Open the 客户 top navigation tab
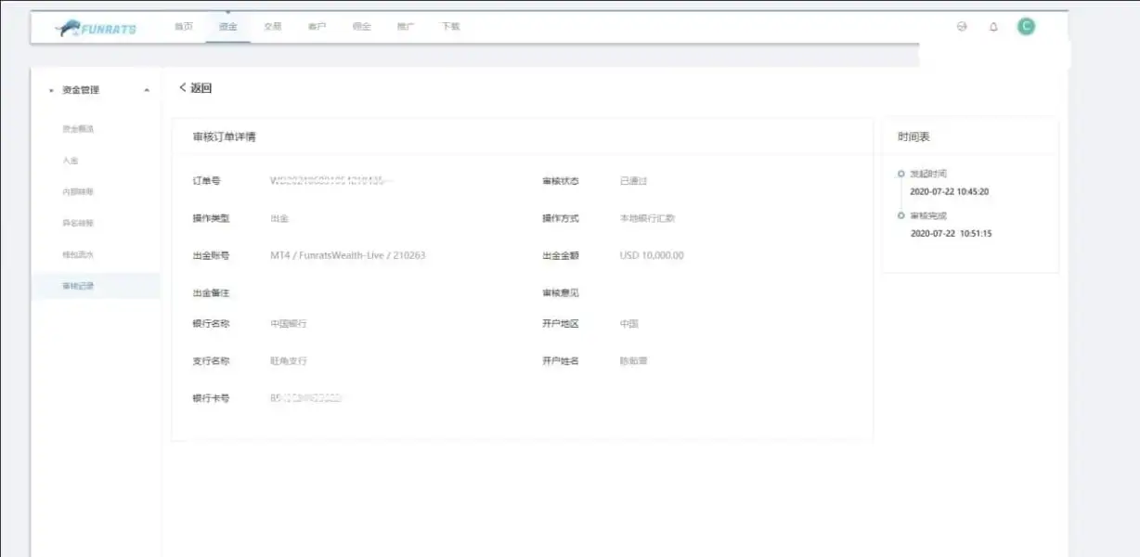The height and width of the screenshot is (557, 1140). coord(317,27)
